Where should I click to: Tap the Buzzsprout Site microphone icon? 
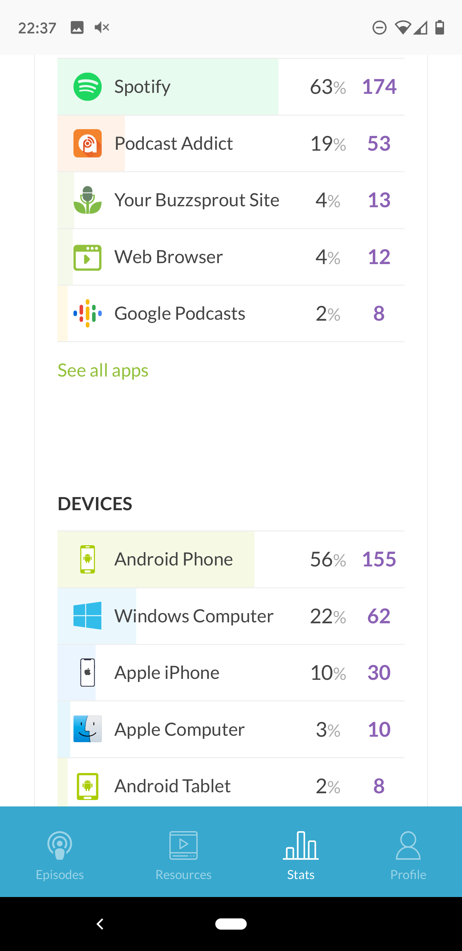click(87, 200)
